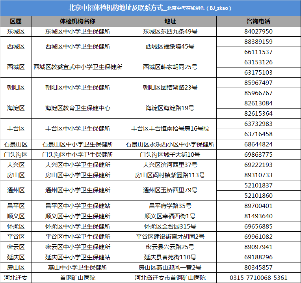Select phone number 84027950
The image size is (301, 283).
pos(258,32)
